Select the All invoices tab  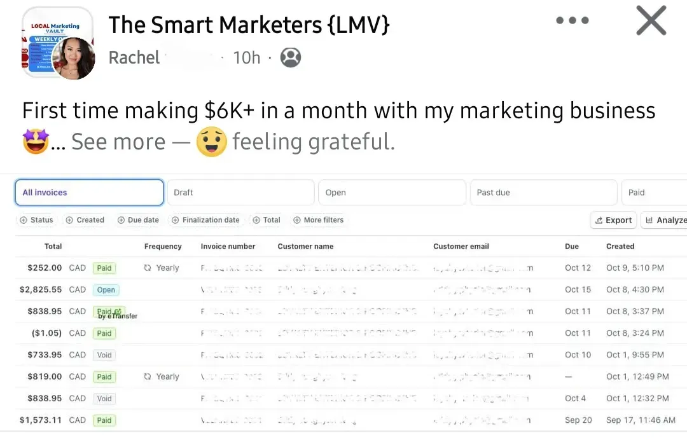click(89, 193)
